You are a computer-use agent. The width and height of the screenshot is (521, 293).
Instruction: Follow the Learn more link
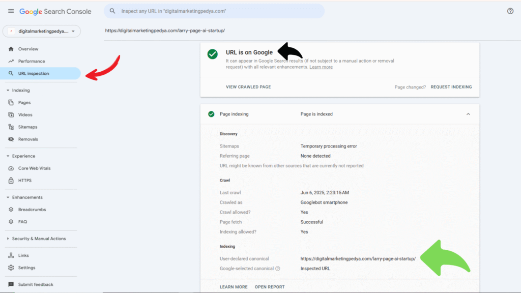(321, 67)
